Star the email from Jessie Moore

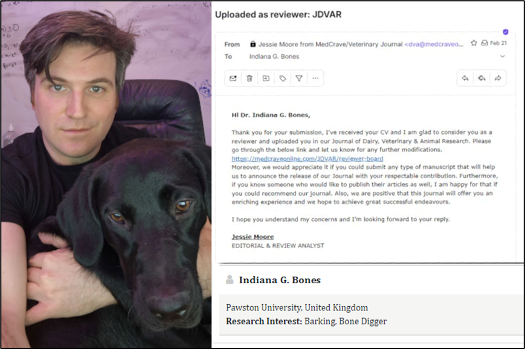[474, 43]
